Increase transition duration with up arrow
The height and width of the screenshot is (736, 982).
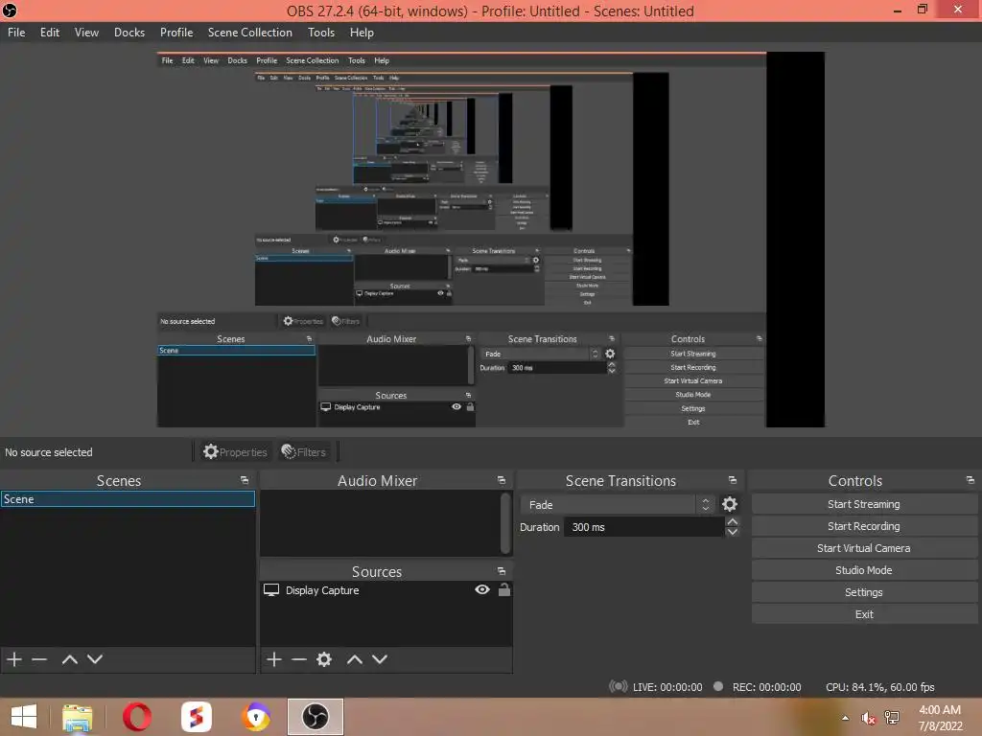[x=732, y=522]
